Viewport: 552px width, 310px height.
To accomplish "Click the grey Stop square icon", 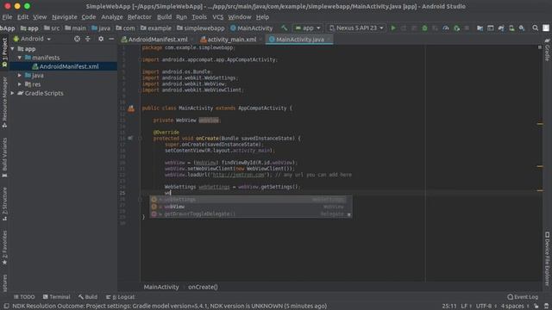I will 467,28.
